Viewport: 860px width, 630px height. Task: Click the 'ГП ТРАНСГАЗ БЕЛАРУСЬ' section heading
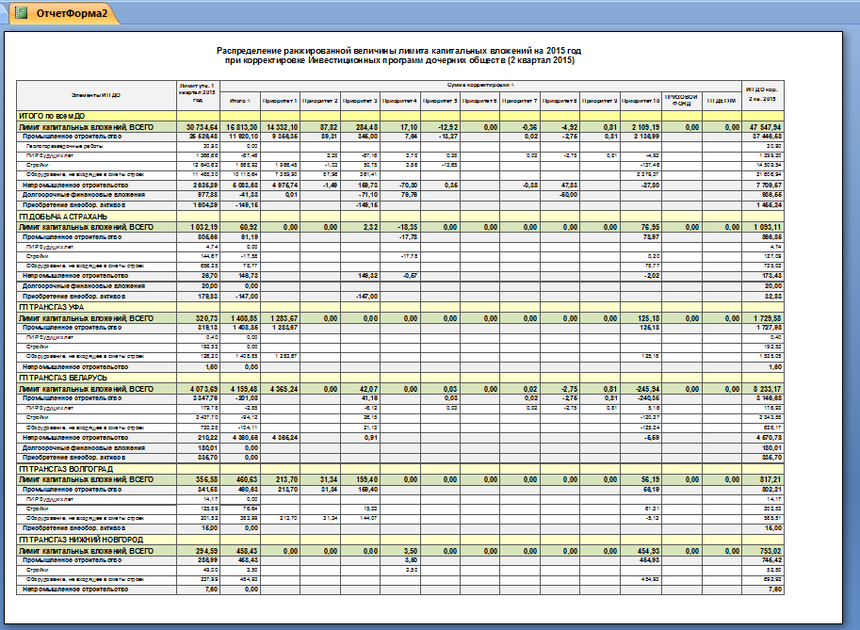click(x=63, y=378)
